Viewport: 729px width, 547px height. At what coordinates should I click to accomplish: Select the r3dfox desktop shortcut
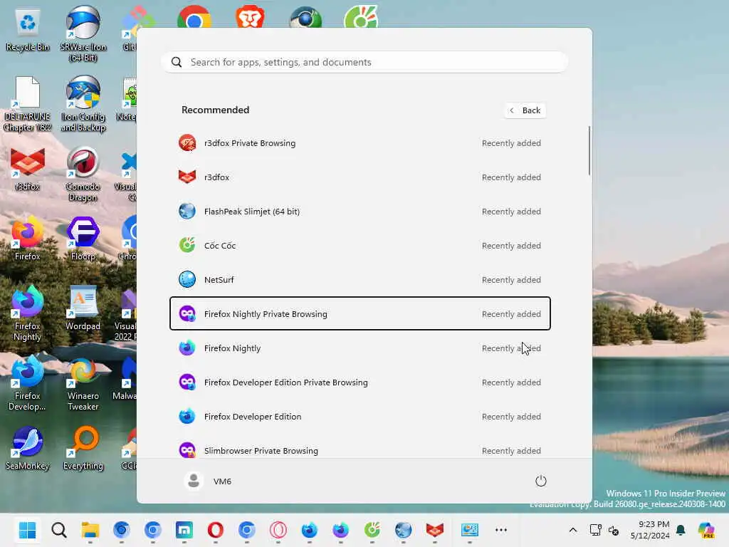click(x=28, y=170)
